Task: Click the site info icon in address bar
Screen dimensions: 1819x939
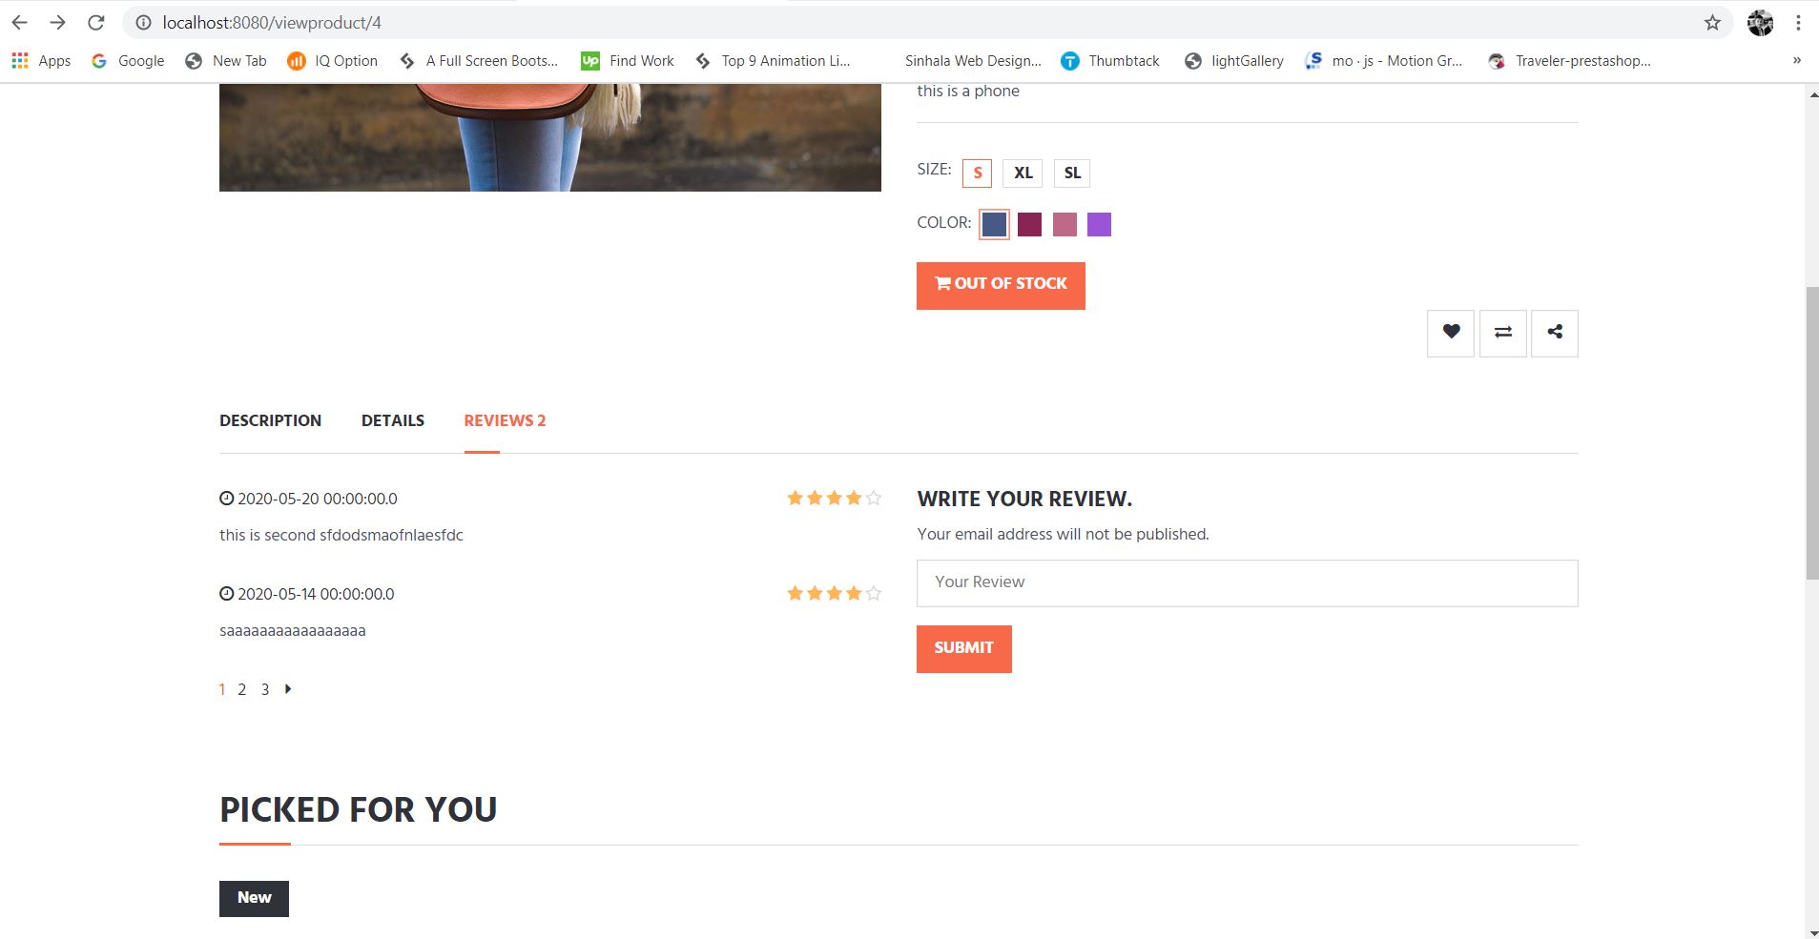Action: pos(143,23)
